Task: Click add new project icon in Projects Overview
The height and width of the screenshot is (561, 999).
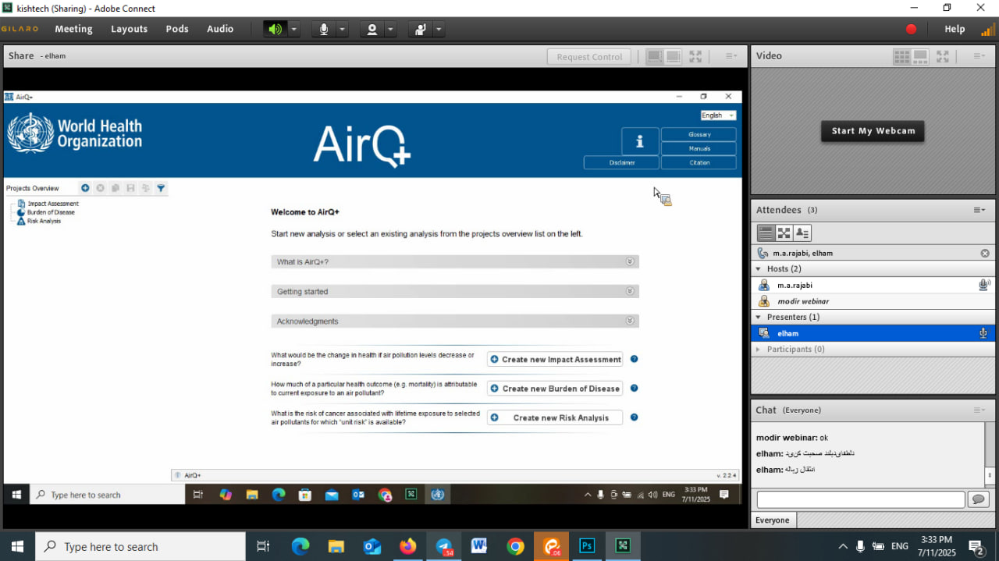Action: tap(86, 188)
